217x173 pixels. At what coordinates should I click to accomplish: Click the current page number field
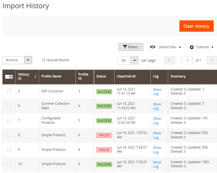[x=187, y=60]
